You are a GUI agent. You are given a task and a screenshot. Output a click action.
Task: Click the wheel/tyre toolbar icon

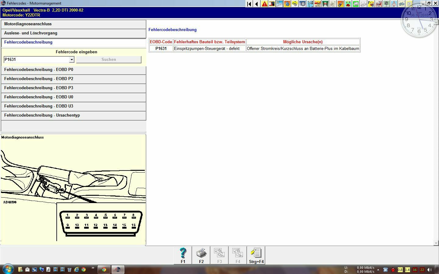[302, 4]
